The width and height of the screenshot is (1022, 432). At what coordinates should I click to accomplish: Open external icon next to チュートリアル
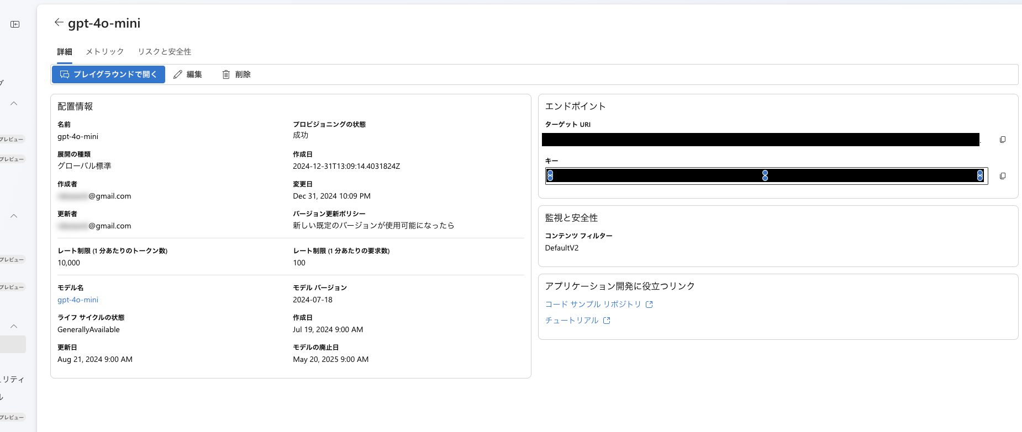[607, 321]
